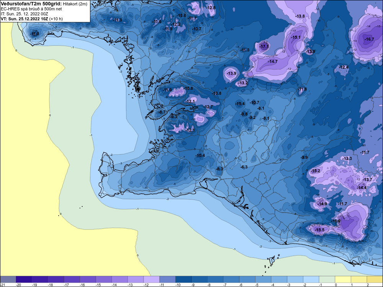Pick the legend swatch between -14 and -13
This screenshot has width=383, height=287.
pyautogui.click(x=119, y=279)
